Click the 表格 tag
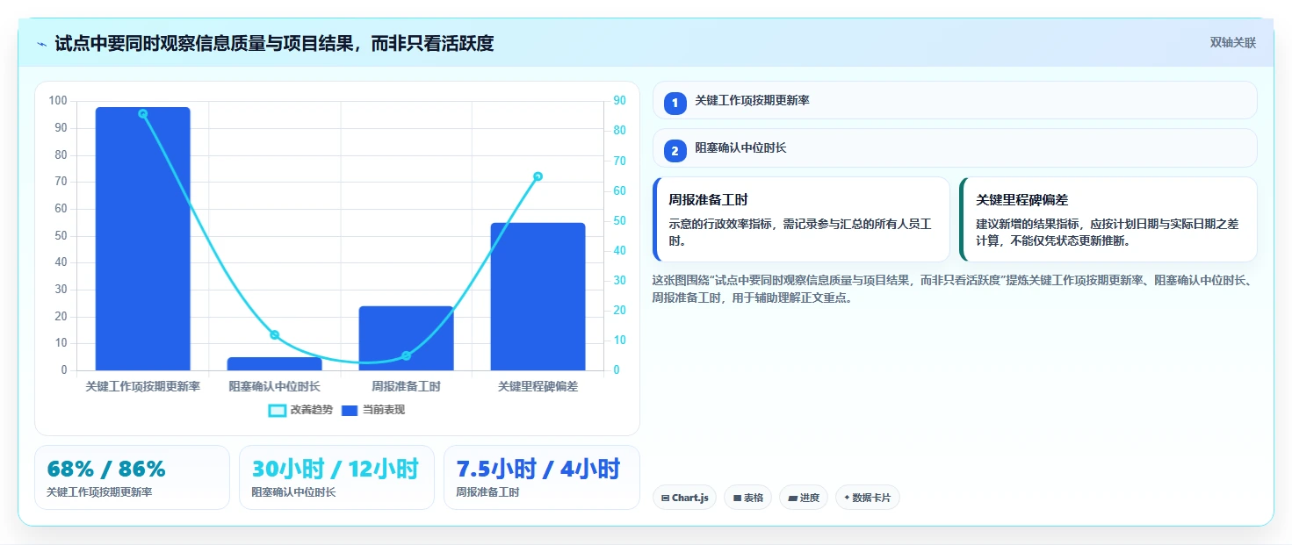The image size is (1292, 545). click(x=747, y=498)
